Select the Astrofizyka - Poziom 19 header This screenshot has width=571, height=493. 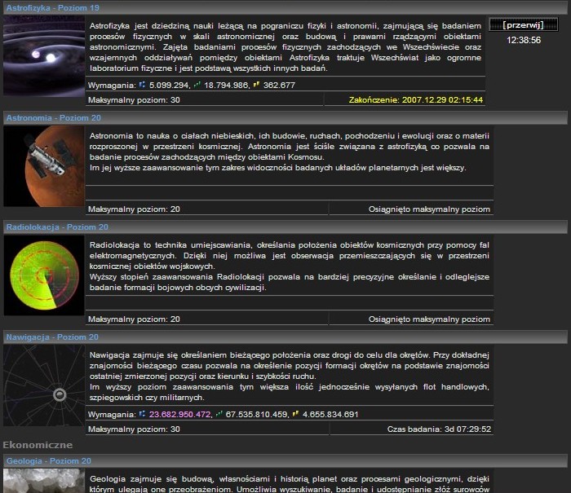(53, 7)
